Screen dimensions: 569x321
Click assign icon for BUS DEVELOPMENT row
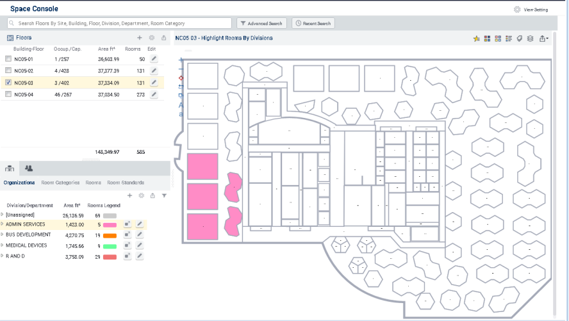128,235
